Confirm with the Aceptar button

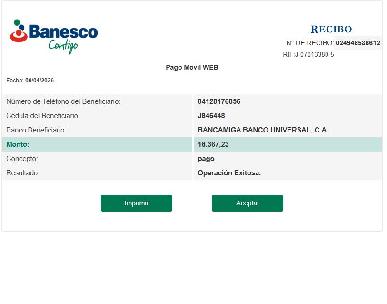[x=247, y=203]
